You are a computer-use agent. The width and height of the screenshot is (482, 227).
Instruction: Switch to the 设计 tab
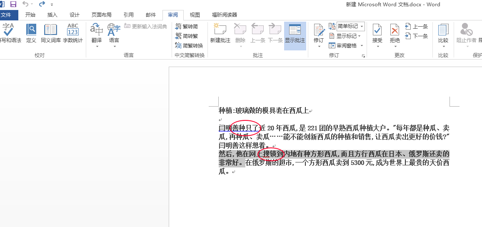coord(75,15)
